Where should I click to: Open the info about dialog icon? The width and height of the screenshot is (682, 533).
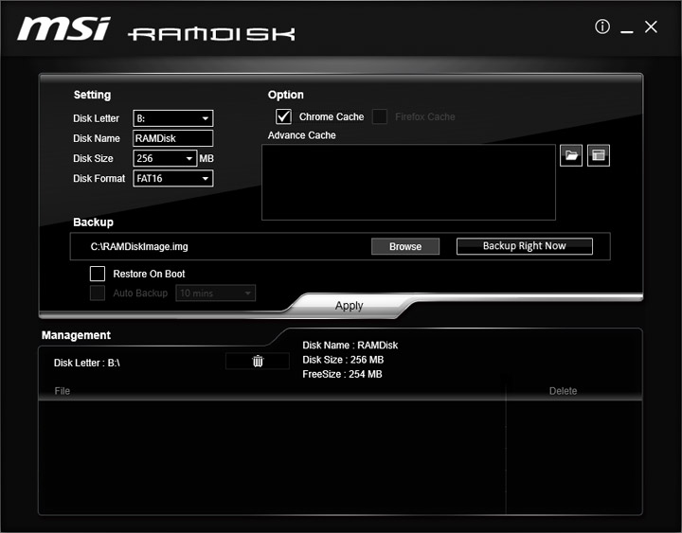pos(602,27)
